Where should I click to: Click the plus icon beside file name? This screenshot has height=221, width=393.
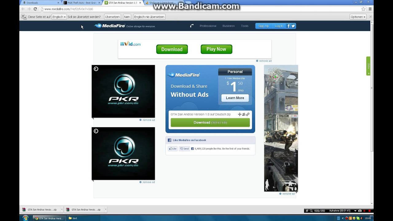pos(240,114)
